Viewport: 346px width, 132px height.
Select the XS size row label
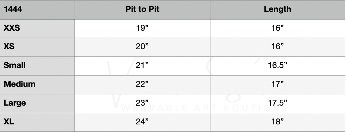[9, 47]
